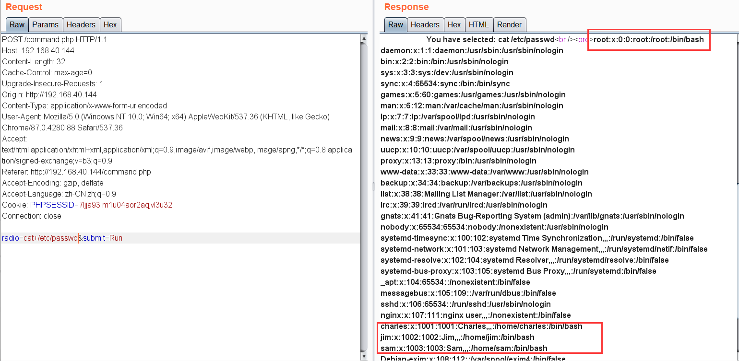Open the Response Render tab
This screenshot has height=361, width=739.
coord(509,25)
